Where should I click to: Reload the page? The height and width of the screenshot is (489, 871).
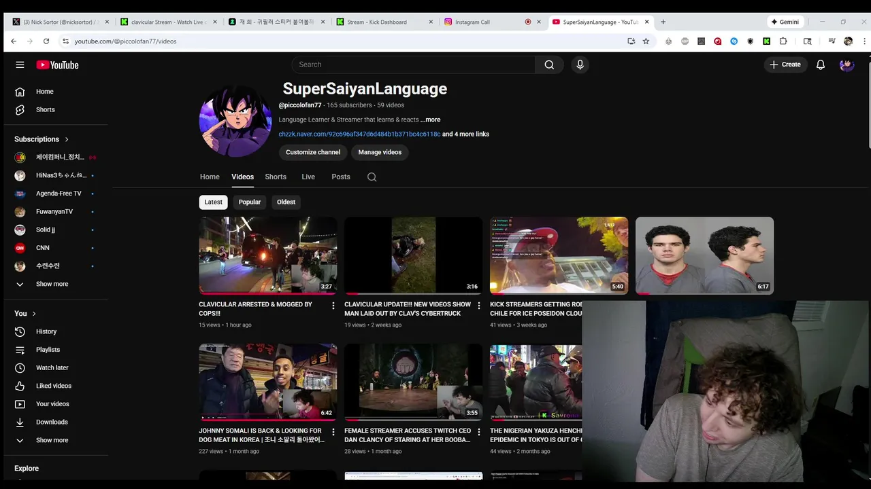[x=46, y=41]
